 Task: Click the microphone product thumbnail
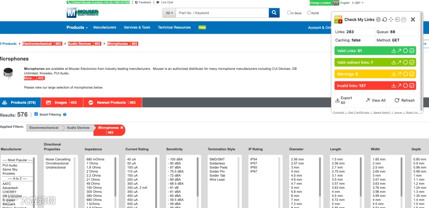[x=8, y=73]
